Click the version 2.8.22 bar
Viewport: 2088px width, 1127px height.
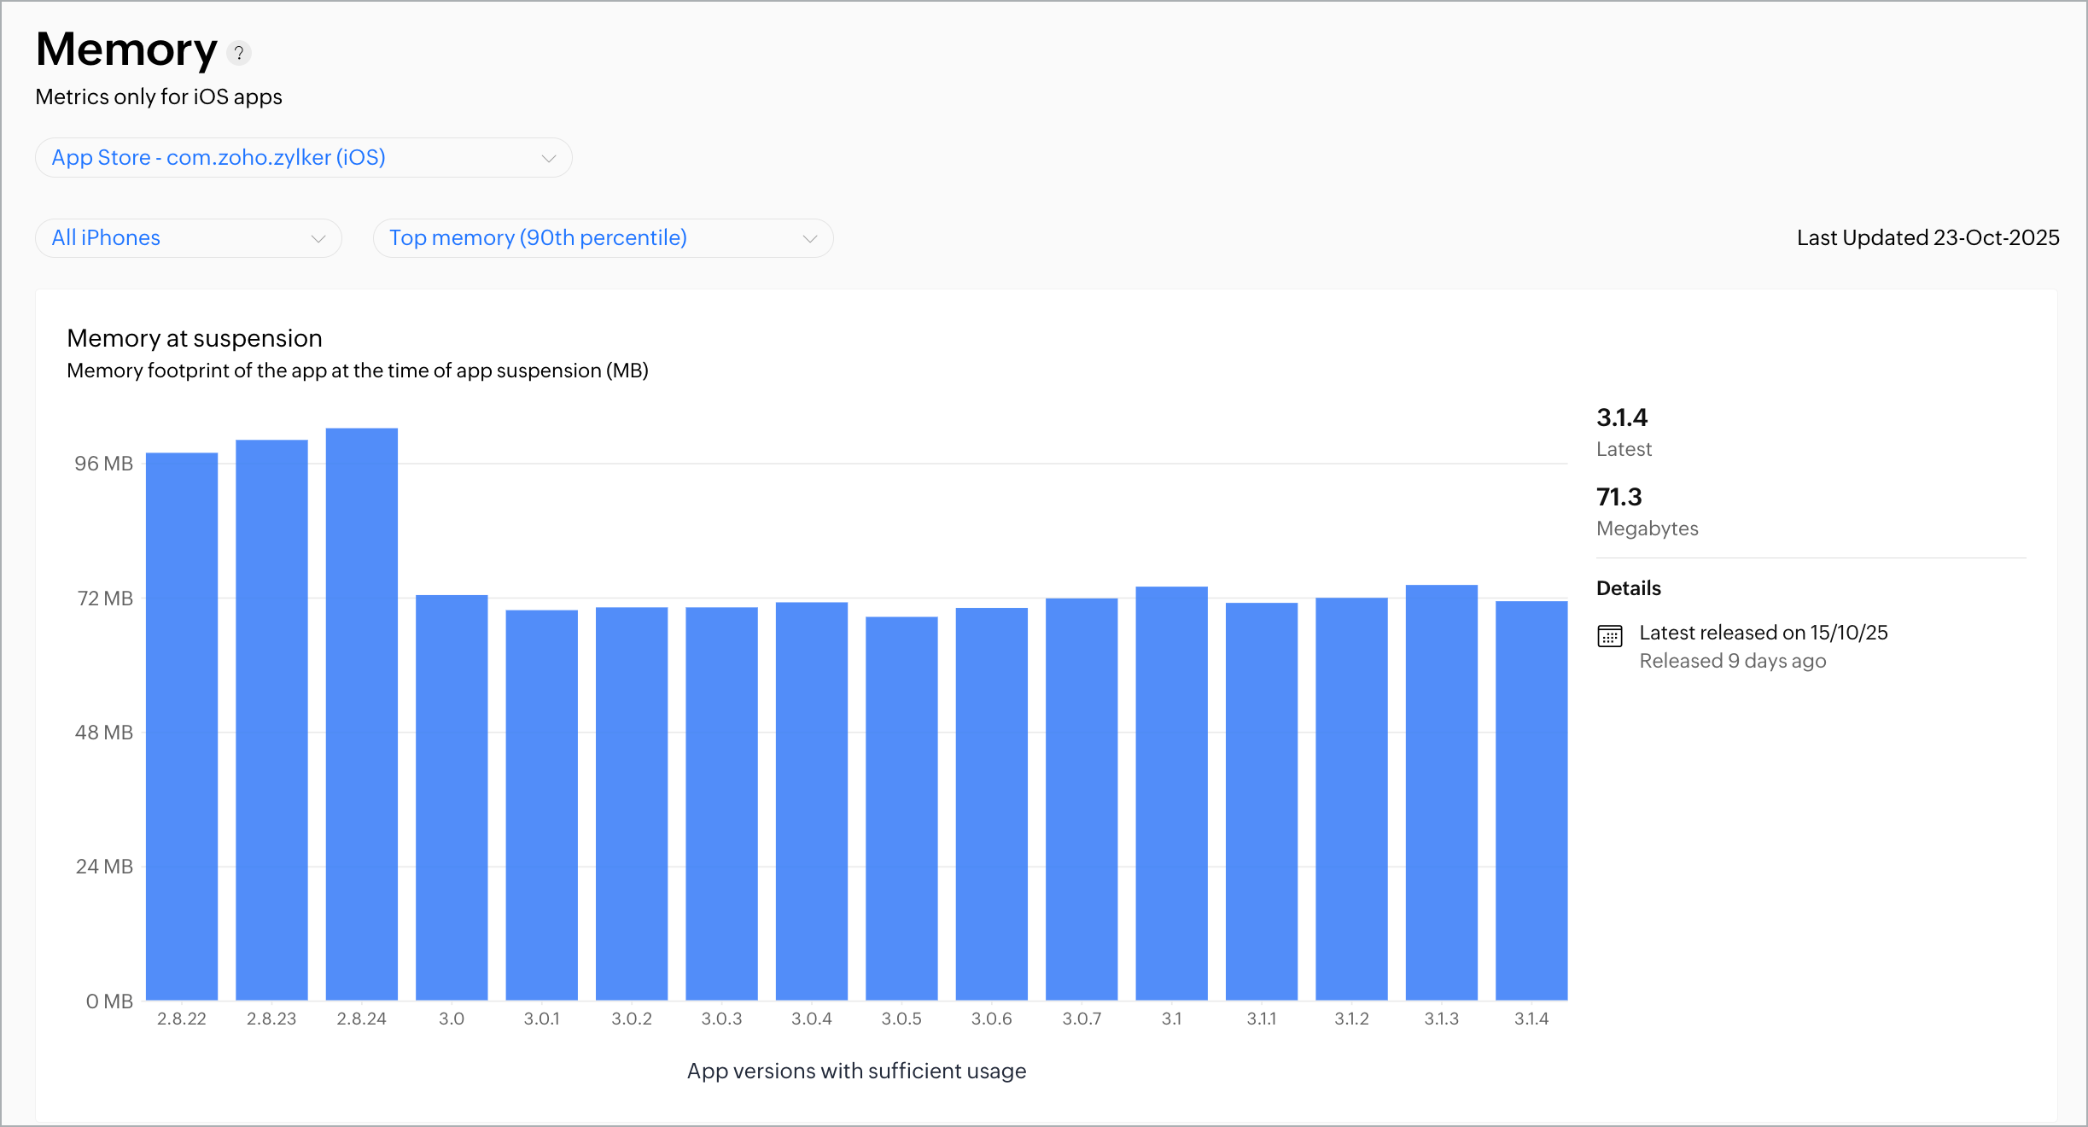(182, 726)
